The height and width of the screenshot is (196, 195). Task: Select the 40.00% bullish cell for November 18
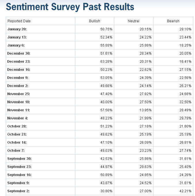(107, 102)
